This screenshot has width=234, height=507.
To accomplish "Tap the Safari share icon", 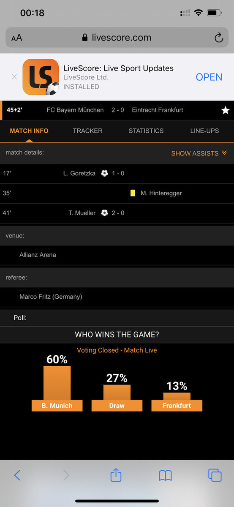I will tap(116, 475).
